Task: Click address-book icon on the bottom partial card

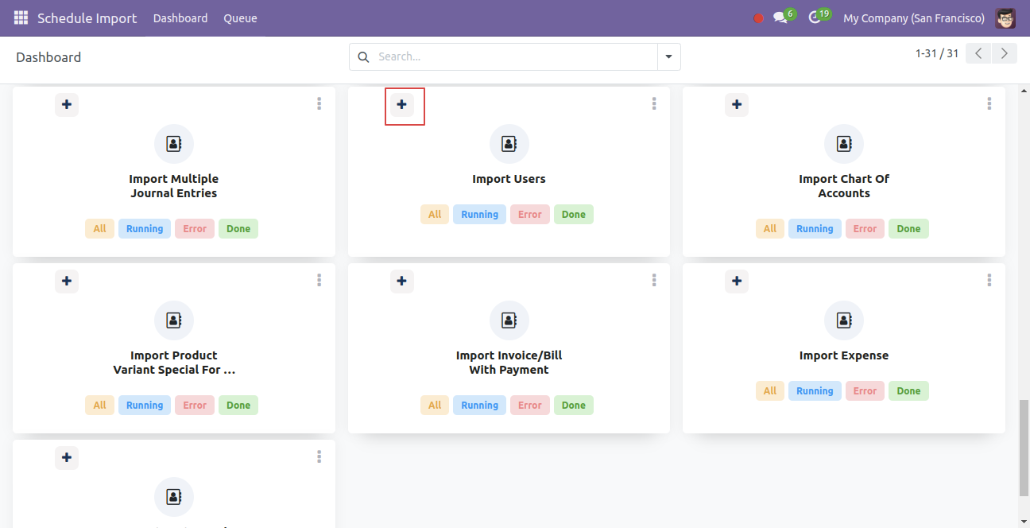Action: pos(174,497)
